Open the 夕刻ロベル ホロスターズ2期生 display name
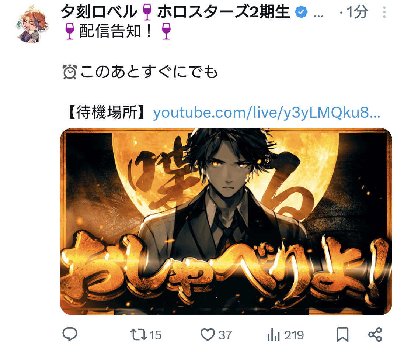The height and width of the screenshot is (352, 404). [x=175, y=12]
